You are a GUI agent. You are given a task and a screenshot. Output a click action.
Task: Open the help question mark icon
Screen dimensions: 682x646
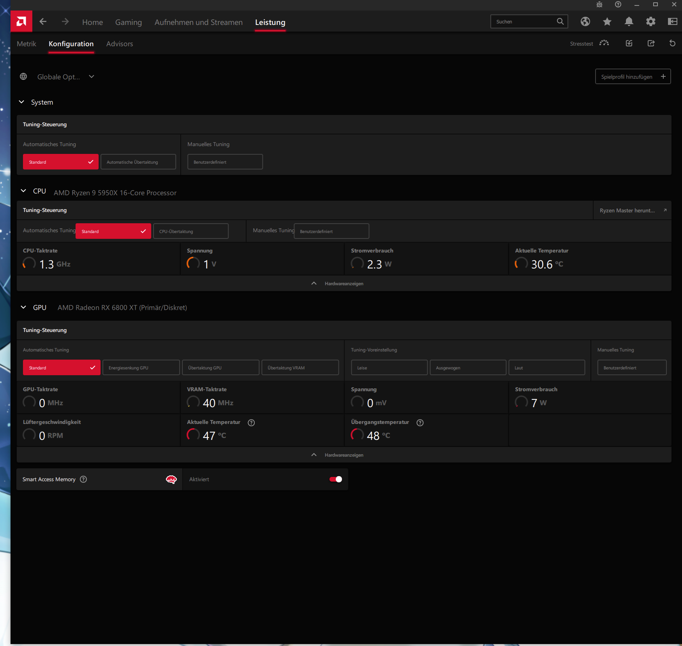[618, 5]
